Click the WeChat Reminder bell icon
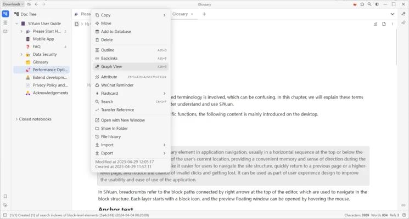The height and width of the screenshot is (219, 409). point(97,85)
